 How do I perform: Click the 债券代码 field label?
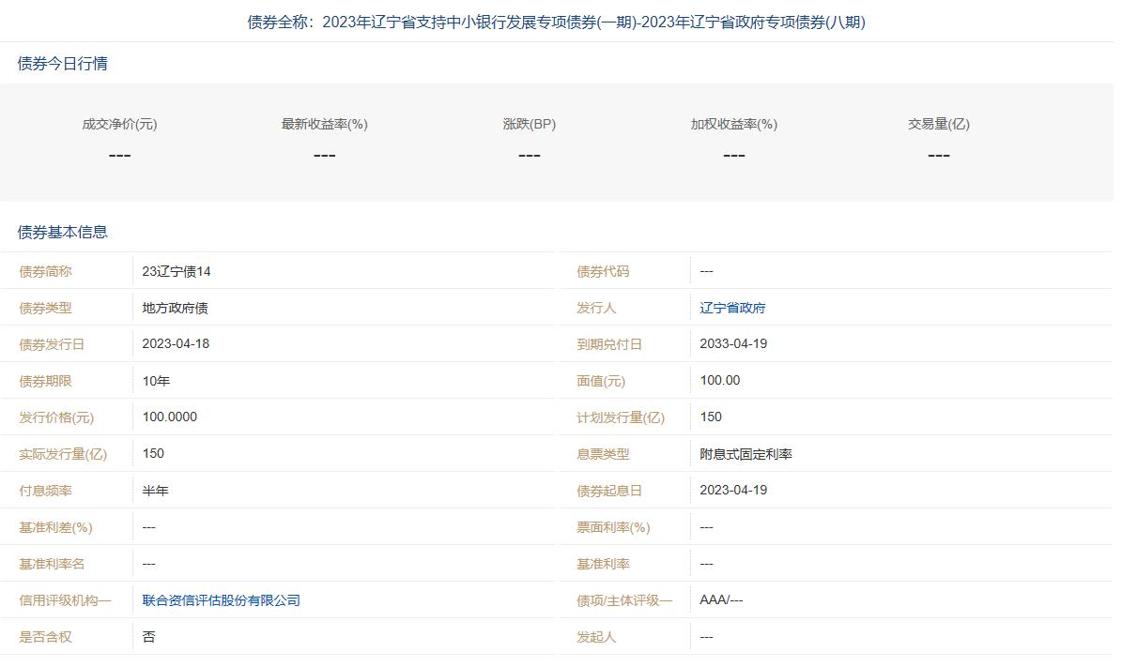tap(603, 272)
